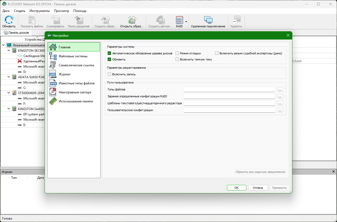This screenshot has height=222, width=337.
Task: Click OK in the Настройки dialog
Action: coord(237,188)
